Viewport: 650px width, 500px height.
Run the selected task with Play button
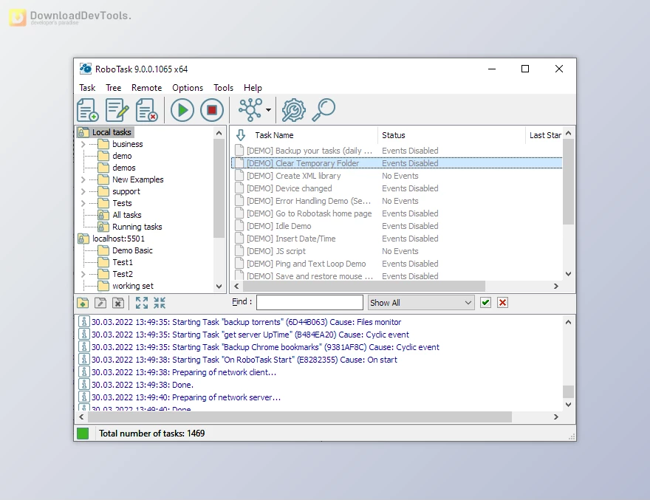(x=182, y=110)
